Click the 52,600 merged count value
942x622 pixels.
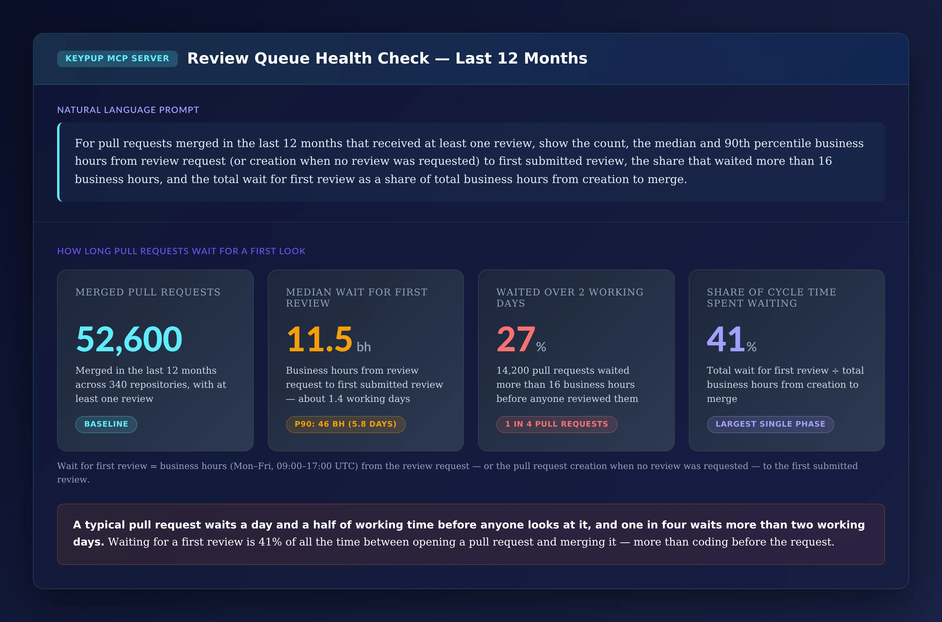[129, 339]
